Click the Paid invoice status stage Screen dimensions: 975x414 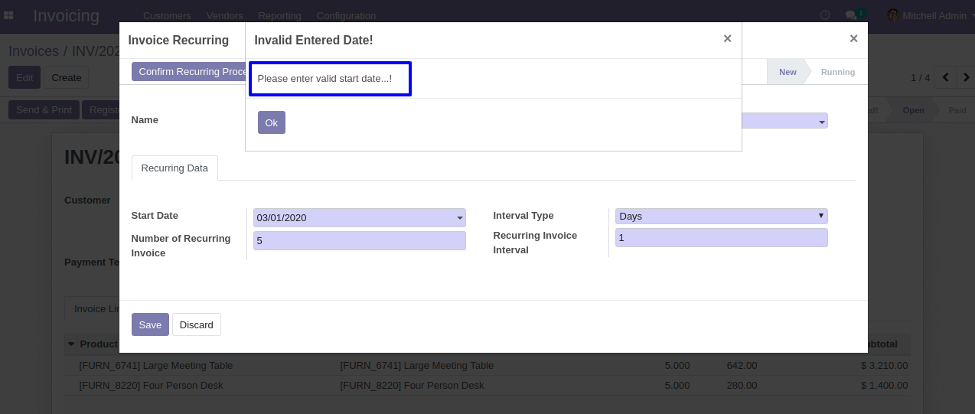coord(957,110)
